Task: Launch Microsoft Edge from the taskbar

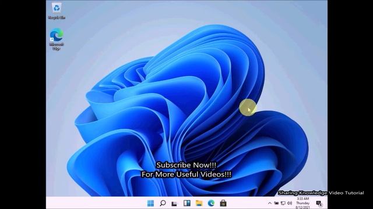Action: 211,203
